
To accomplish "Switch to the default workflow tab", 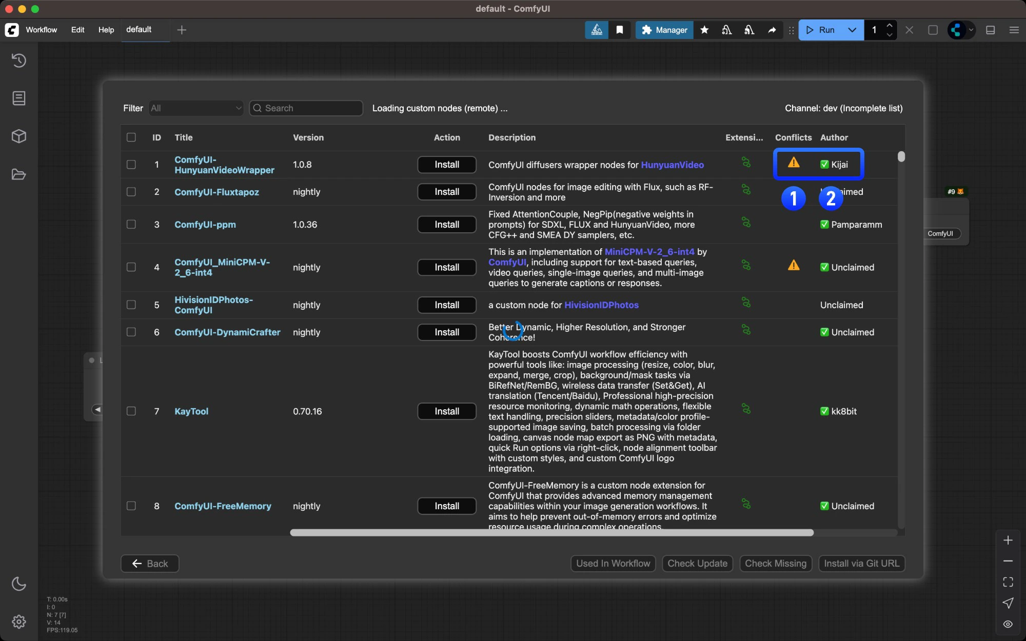I will coord(139,30).
